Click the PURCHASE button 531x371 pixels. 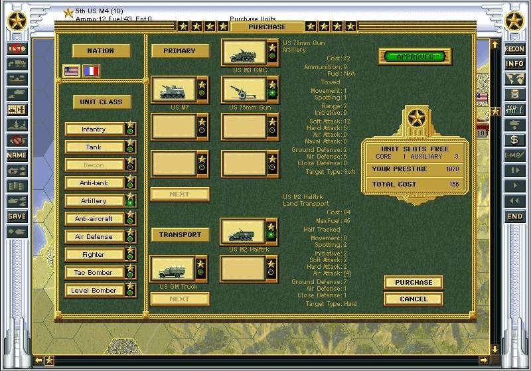coord(414,283)
